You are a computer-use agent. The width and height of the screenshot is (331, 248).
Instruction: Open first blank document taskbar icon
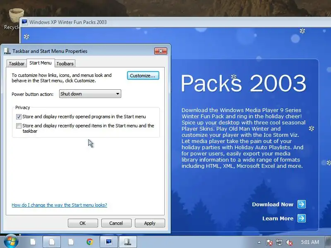pos(33,242)
